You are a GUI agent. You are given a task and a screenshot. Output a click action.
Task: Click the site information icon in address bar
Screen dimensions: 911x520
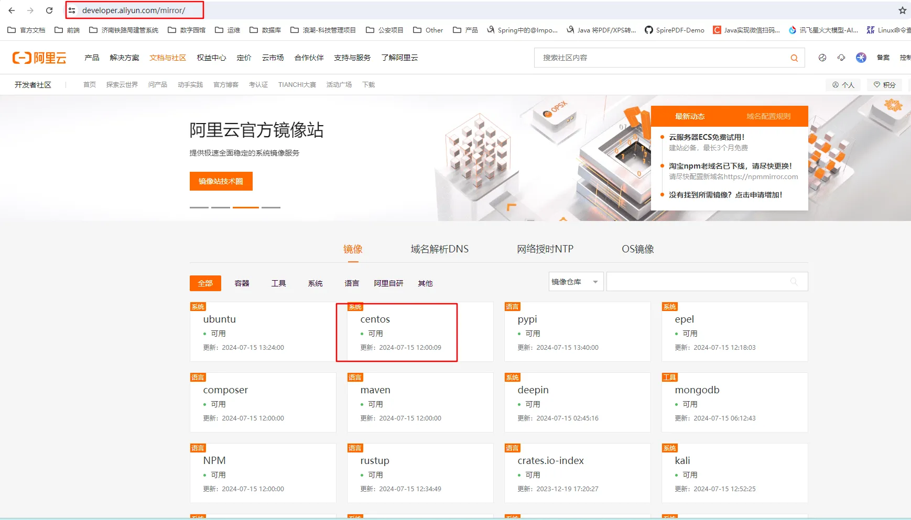pyautogui.click(x=72, y=10)
